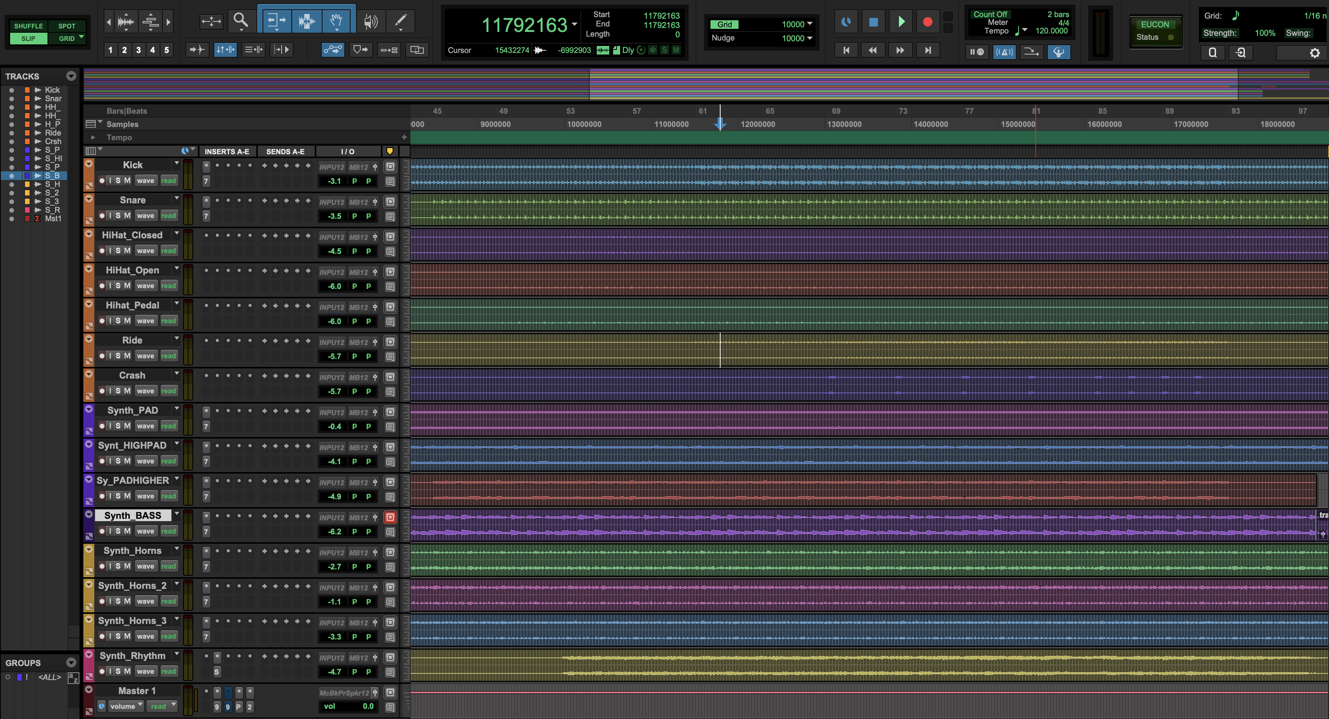
Task: Open Nudge value dropdown
Action: (x=809, y=38)
